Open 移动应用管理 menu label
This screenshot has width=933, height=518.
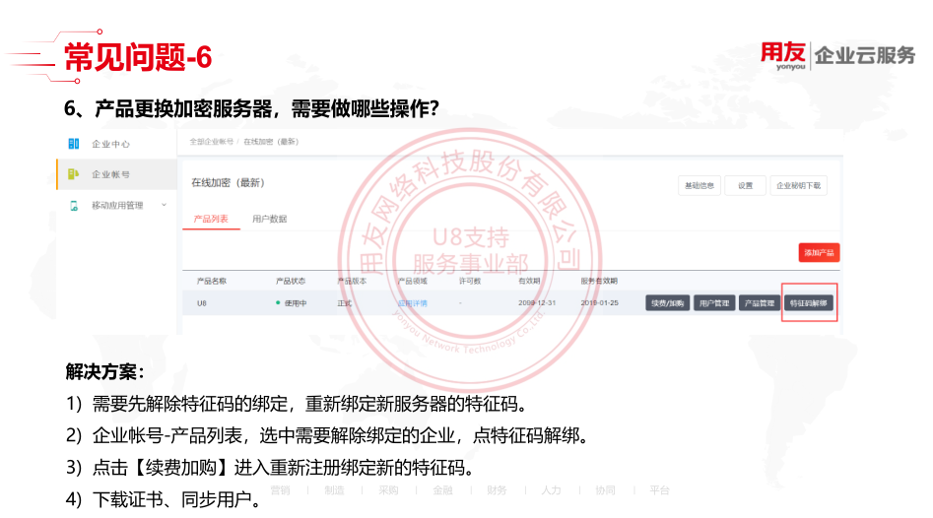pyautogui.click(x=117, y=205)
